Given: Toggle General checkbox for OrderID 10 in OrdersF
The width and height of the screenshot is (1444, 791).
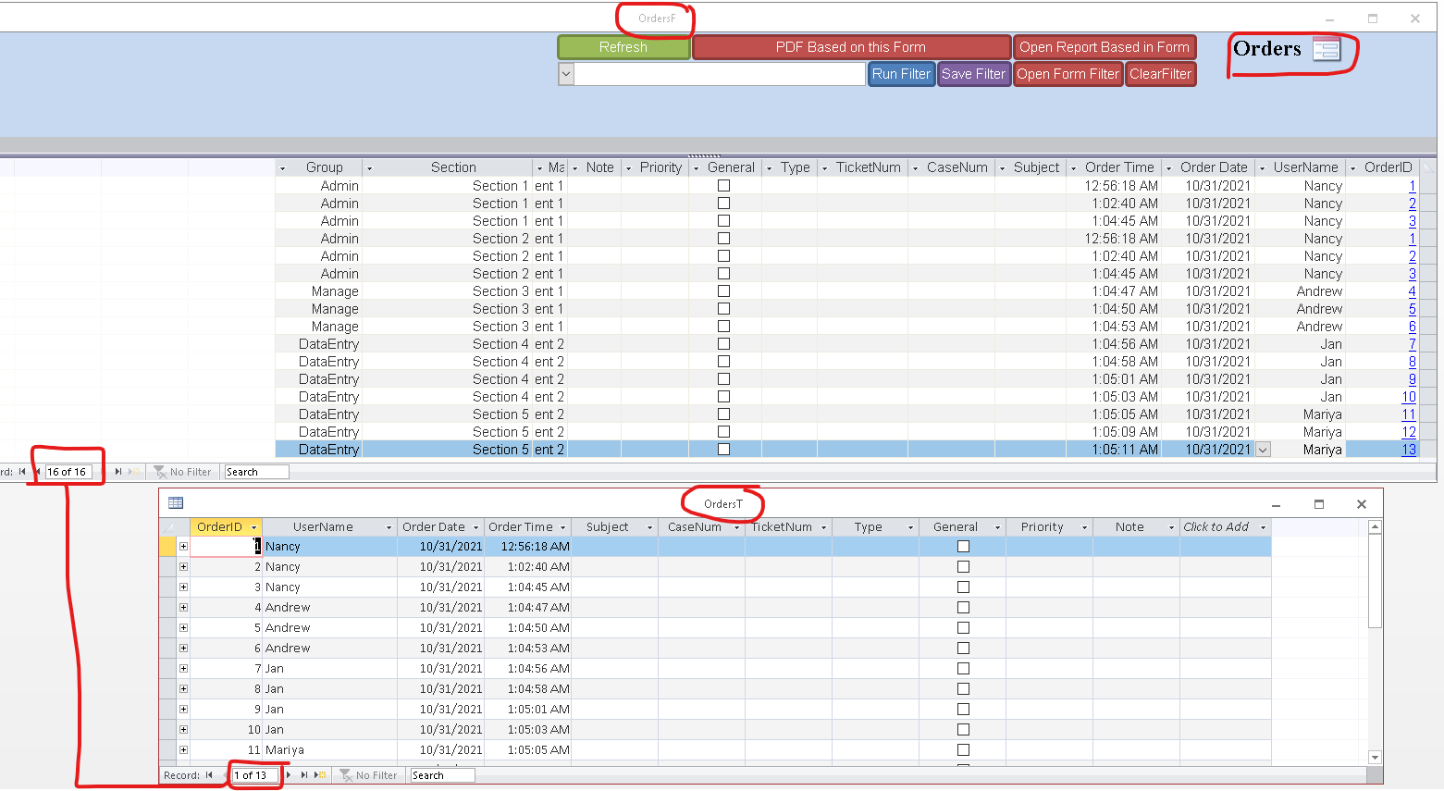Looking at the screenshot, I should point(723,397).
